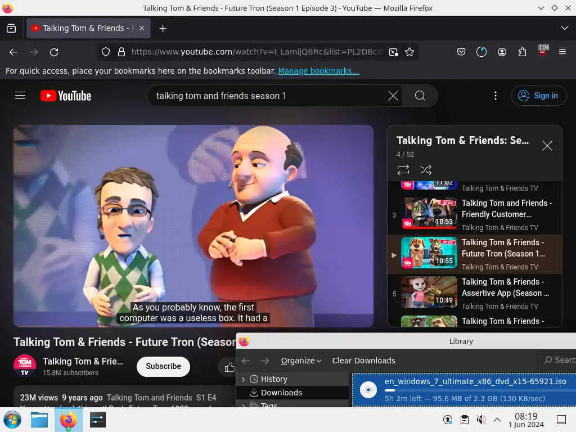Go back in the Library window
Image resolution: width=576 pixels, height=432 pixels.
(246, 361)
